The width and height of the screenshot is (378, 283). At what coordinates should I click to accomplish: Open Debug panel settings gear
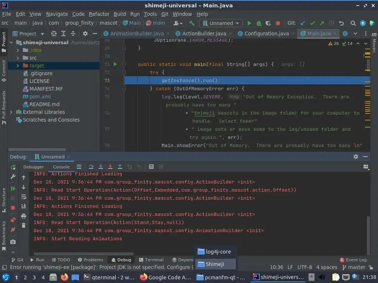coord(356,157)
